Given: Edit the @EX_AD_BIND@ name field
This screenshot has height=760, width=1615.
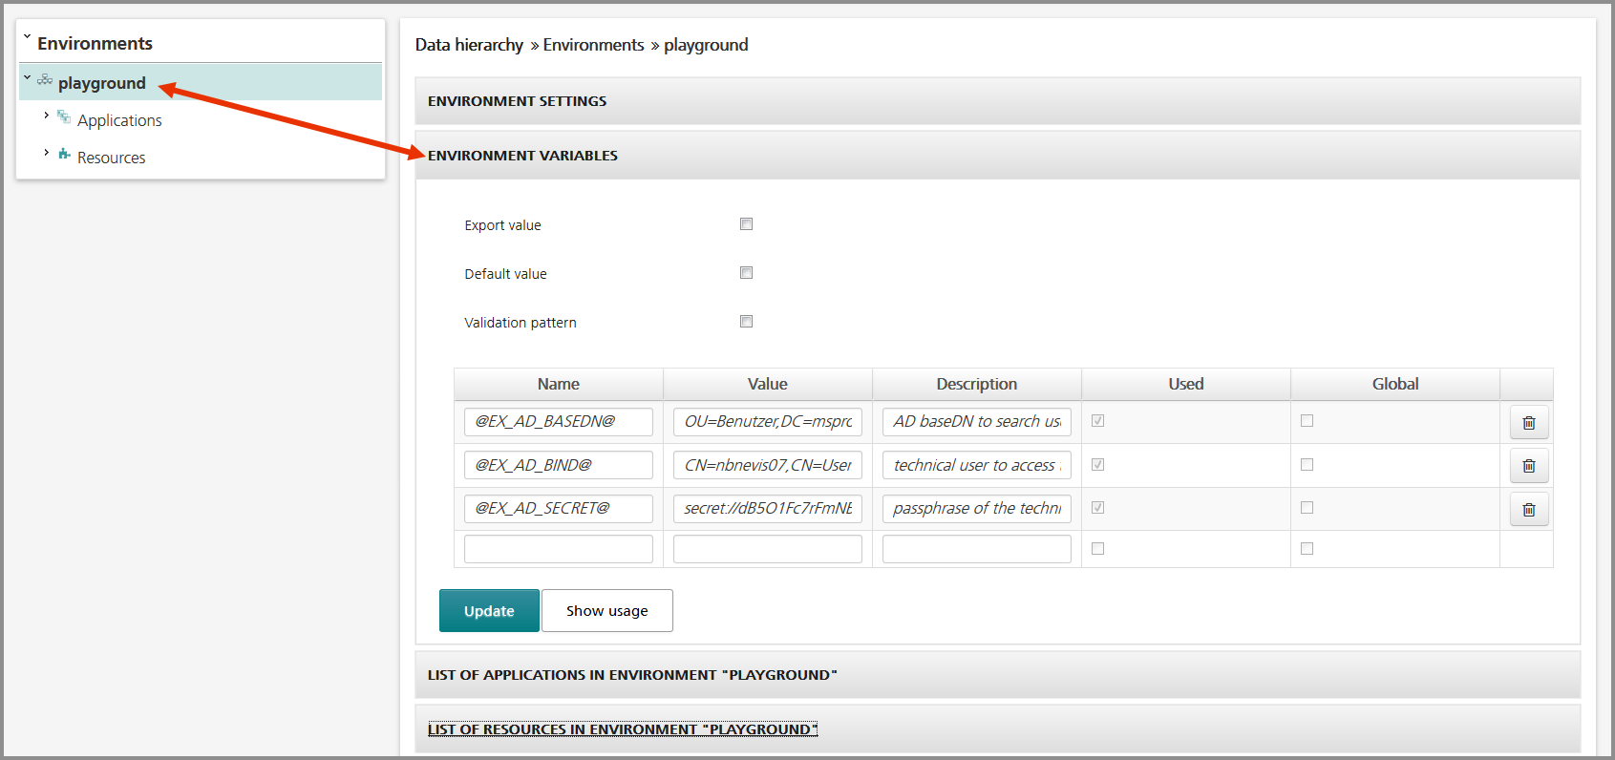Looking at the screenshot, I should coord(559,465).
